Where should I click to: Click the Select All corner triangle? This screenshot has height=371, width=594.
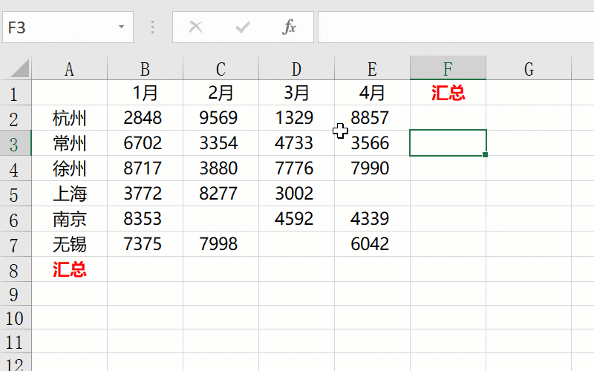pyautogui.click(x=20, y=69)
